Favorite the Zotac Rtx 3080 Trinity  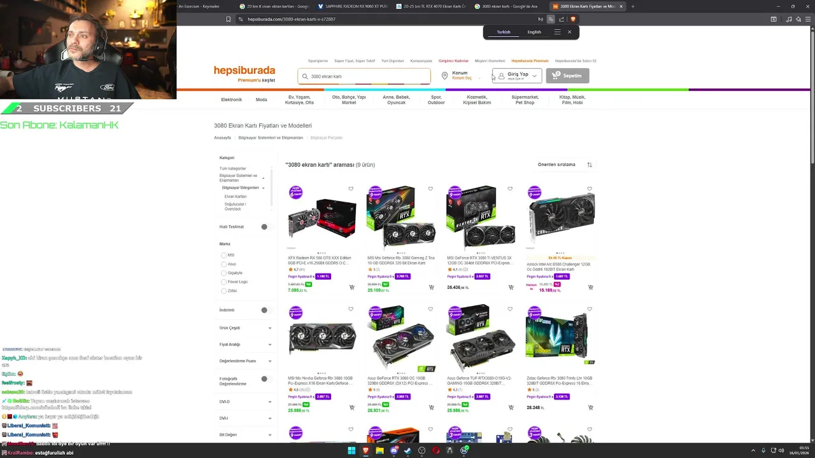click(x=590, y=309)
